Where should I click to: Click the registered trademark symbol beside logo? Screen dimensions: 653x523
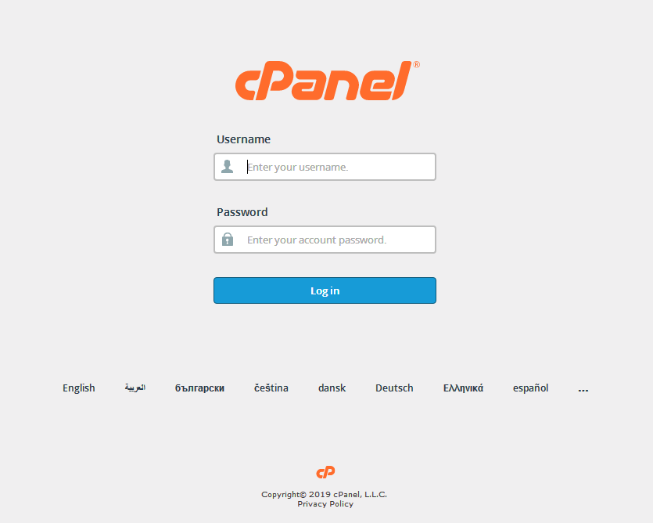(x=417, y=65)
